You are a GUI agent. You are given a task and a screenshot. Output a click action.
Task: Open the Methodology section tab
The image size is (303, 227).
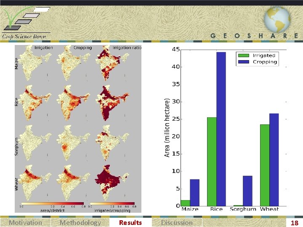(x=80, y=222)
